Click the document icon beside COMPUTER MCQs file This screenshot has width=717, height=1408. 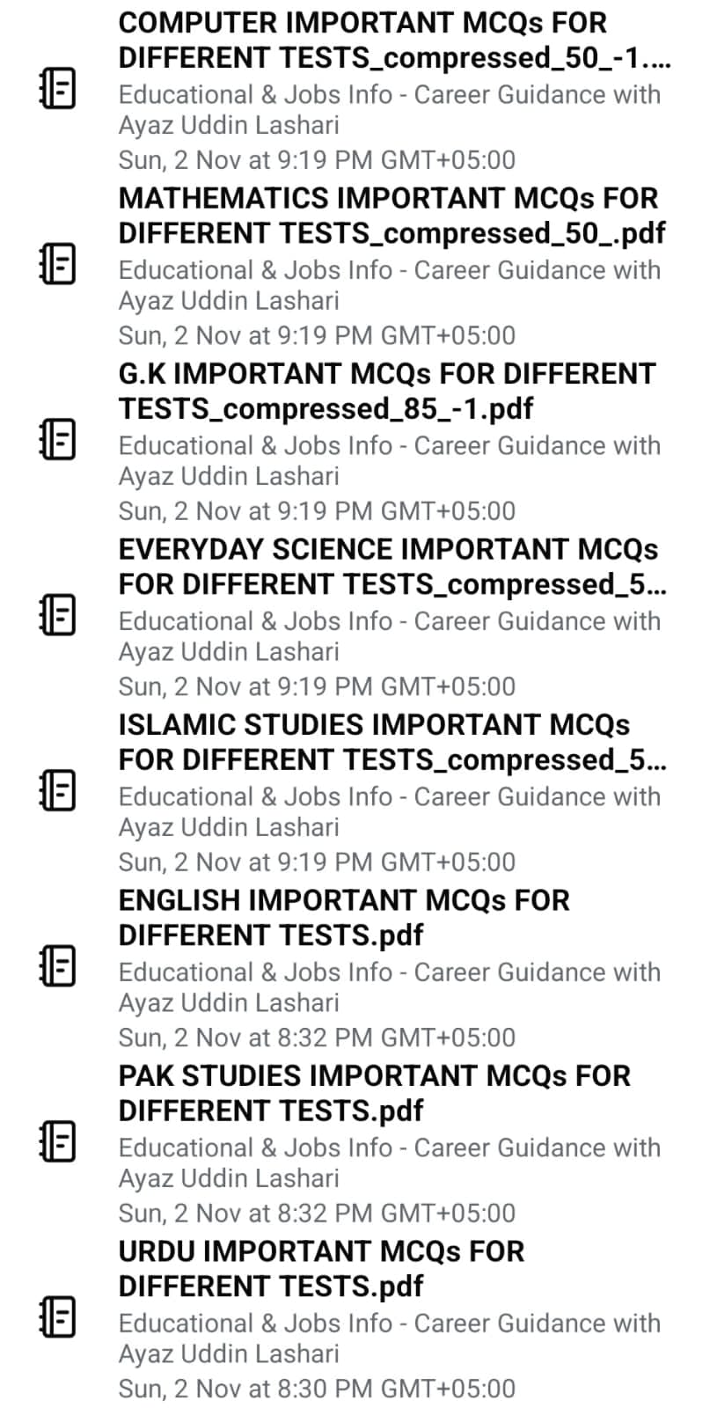(x=58, y=89)
